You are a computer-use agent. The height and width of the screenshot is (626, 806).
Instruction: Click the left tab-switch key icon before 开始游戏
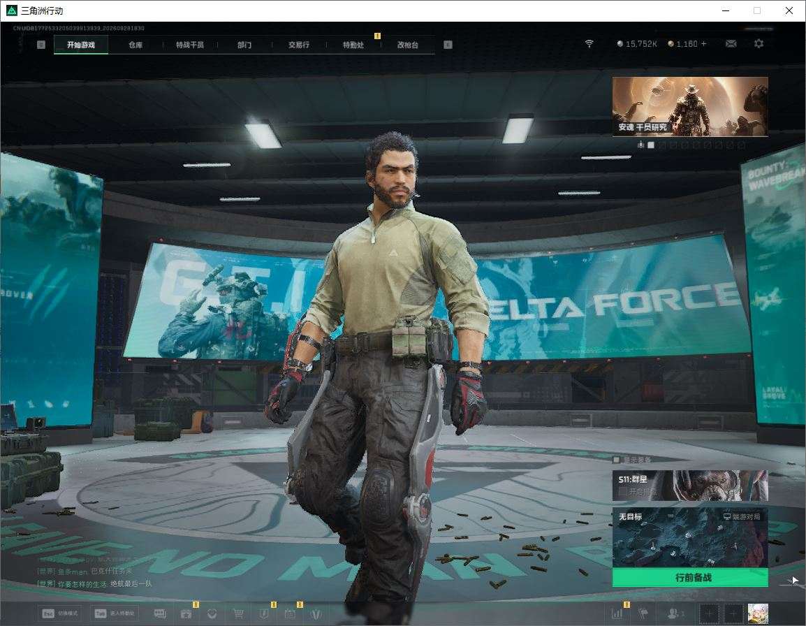tap(41, 45)
